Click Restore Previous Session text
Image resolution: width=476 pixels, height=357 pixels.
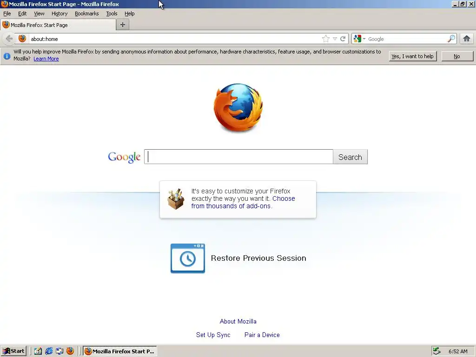258,258
